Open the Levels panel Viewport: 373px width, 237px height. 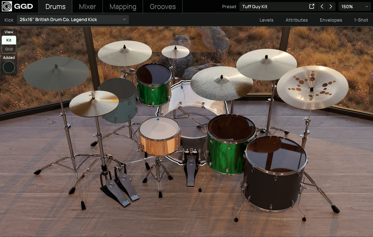coord(266,20)
